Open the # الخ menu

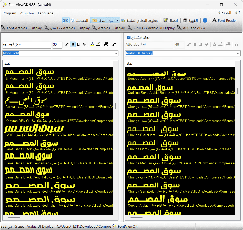225,13
